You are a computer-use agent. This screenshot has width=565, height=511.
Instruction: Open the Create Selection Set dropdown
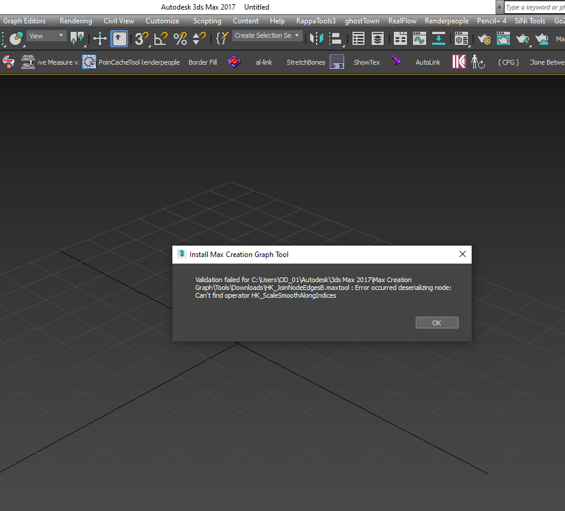pyautogui.click(x=267, y=35)
